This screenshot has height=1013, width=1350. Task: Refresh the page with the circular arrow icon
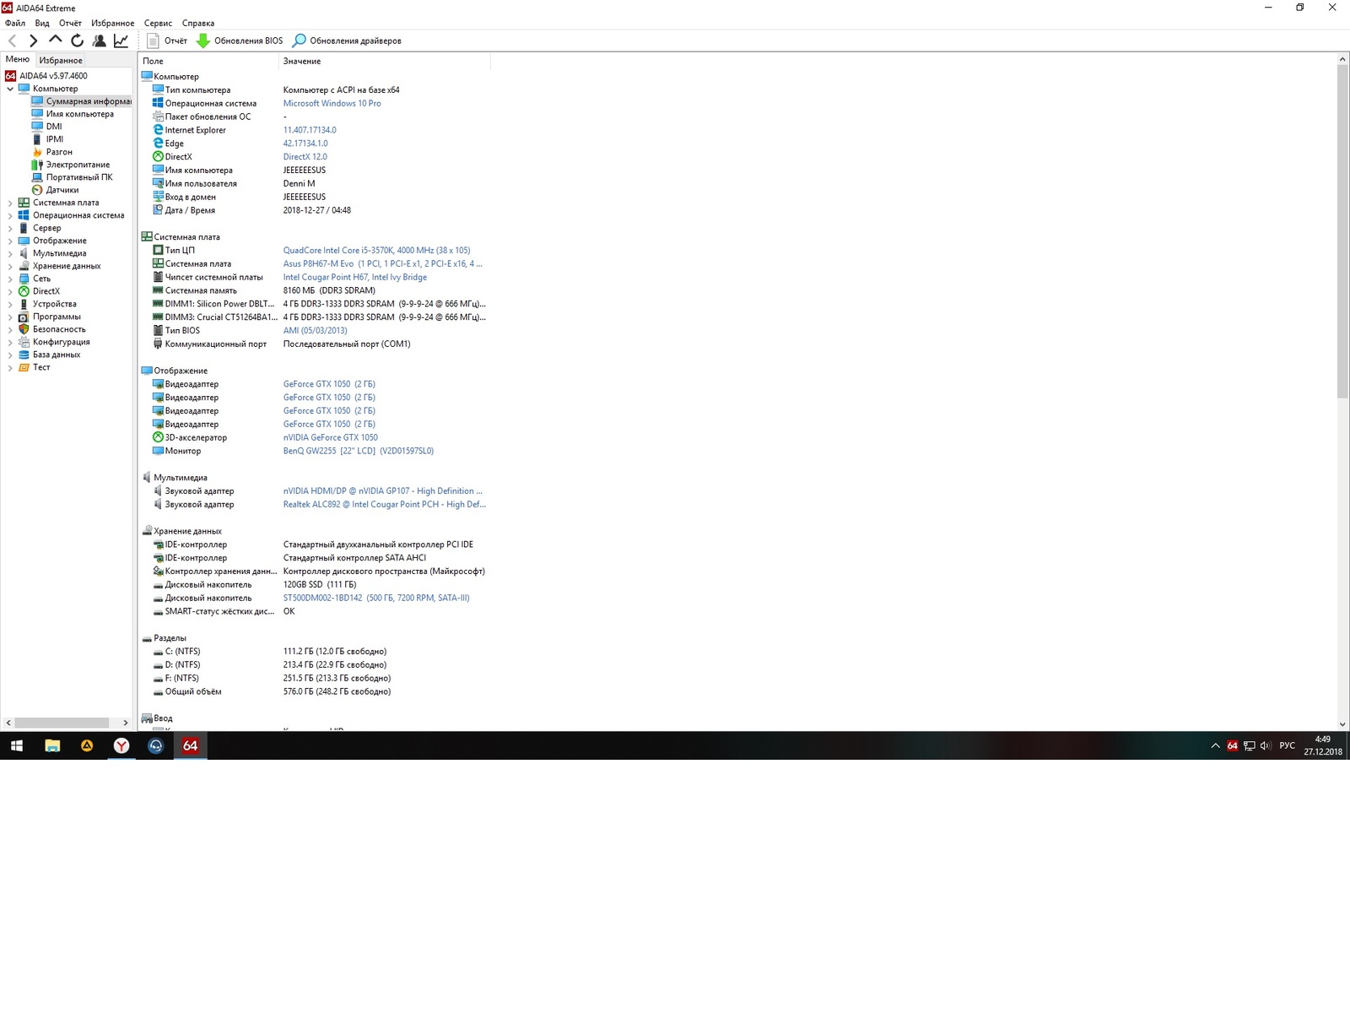78,41
